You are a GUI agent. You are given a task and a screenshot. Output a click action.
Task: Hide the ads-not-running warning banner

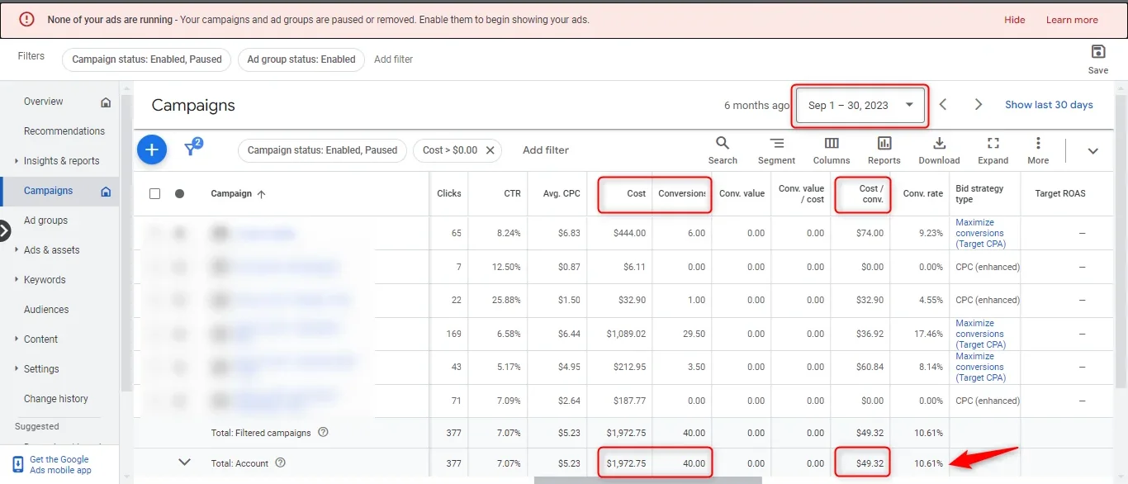pyautogui.click(x=1014, y=20)
